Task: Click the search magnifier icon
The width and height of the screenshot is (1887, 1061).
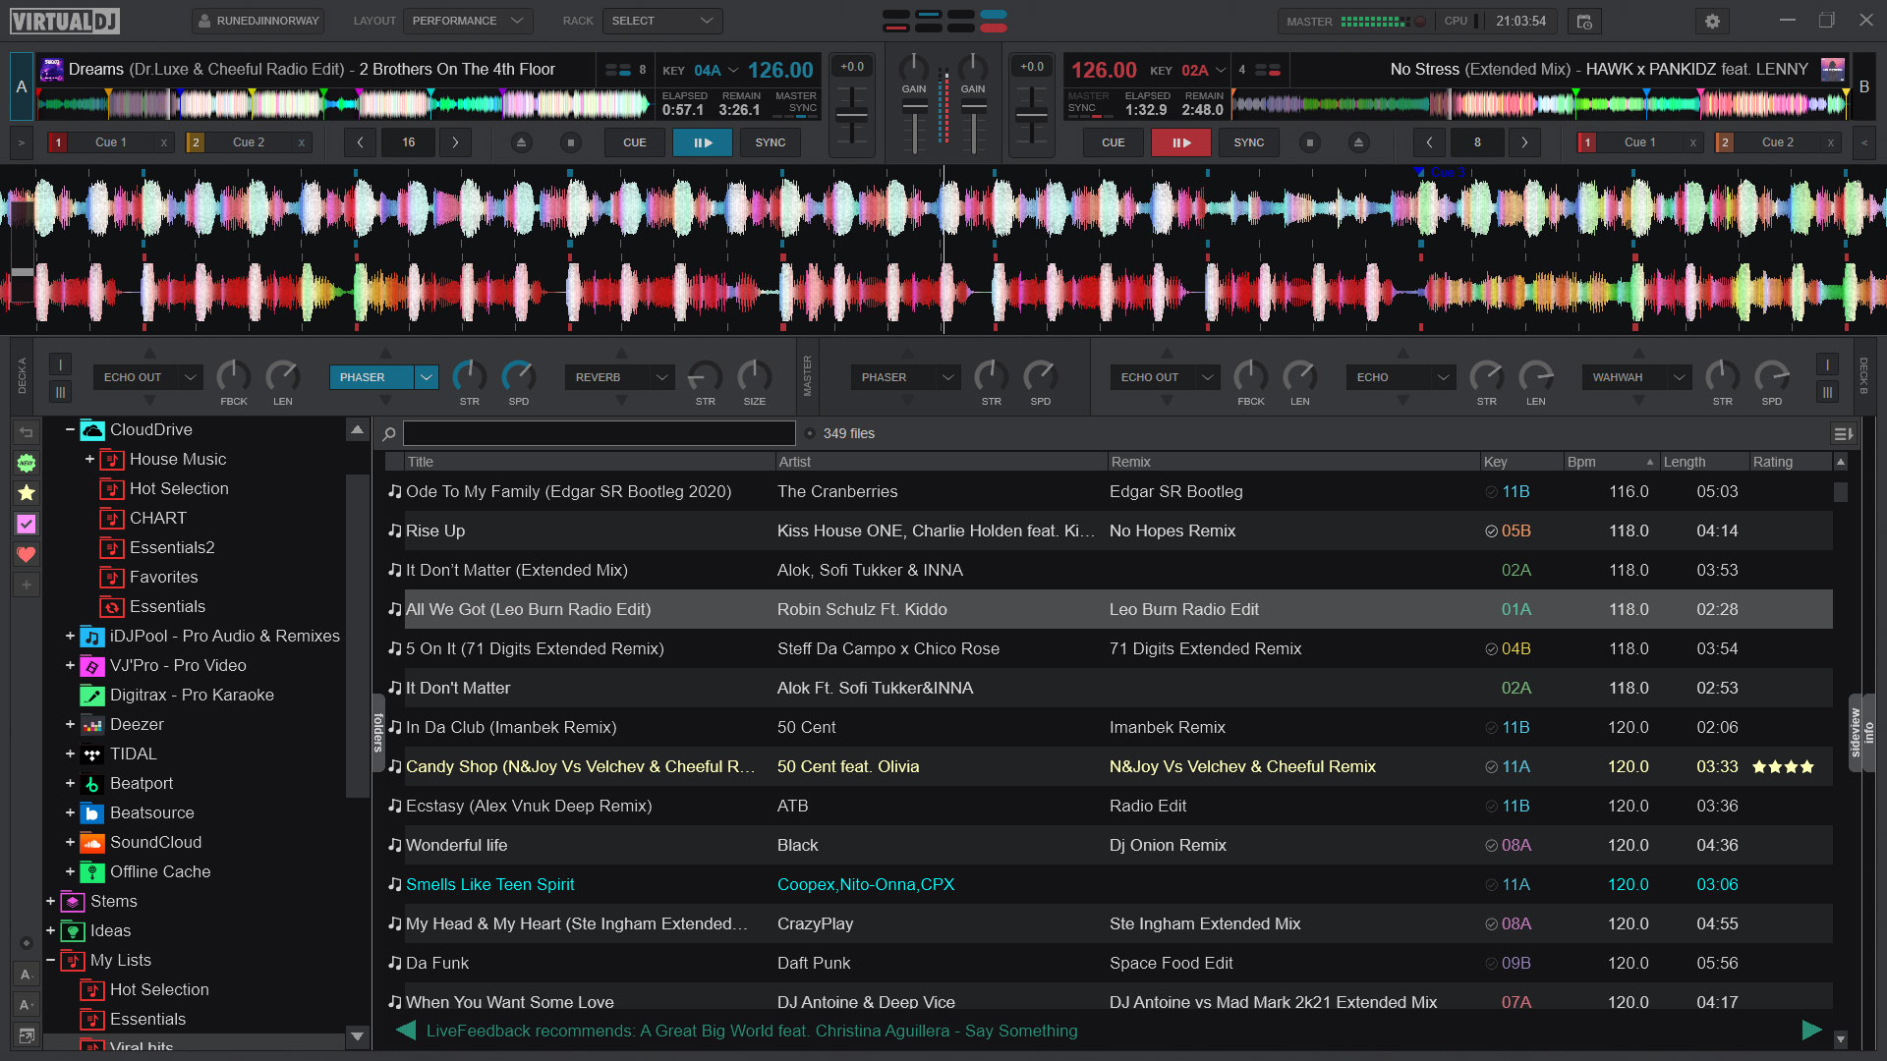Action: 389,433
